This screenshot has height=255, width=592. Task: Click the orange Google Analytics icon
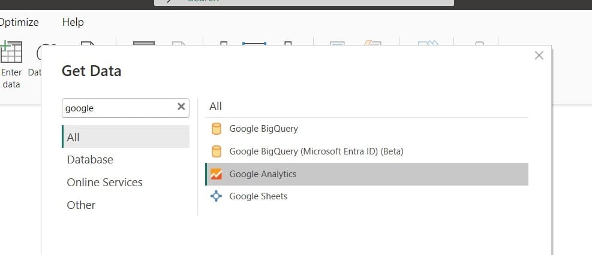pyautogui.click(x=217, y=174)
